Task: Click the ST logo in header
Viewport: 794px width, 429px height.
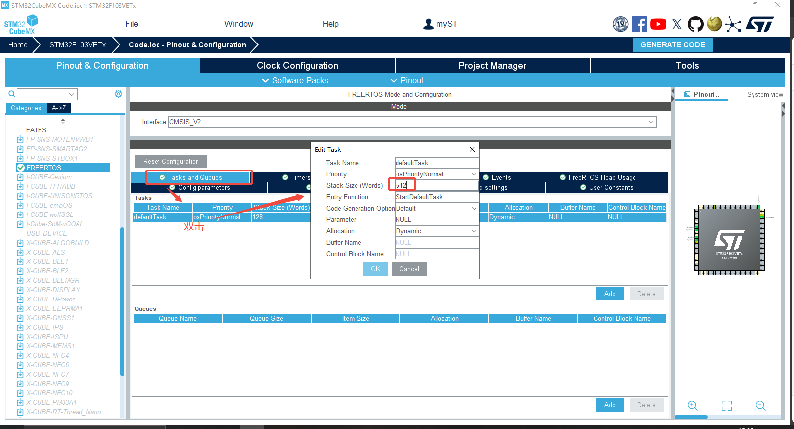Action: pyautogui.click(x=760, y=24)
